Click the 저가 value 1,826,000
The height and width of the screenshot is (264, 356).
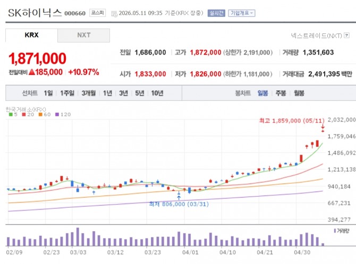206,74
